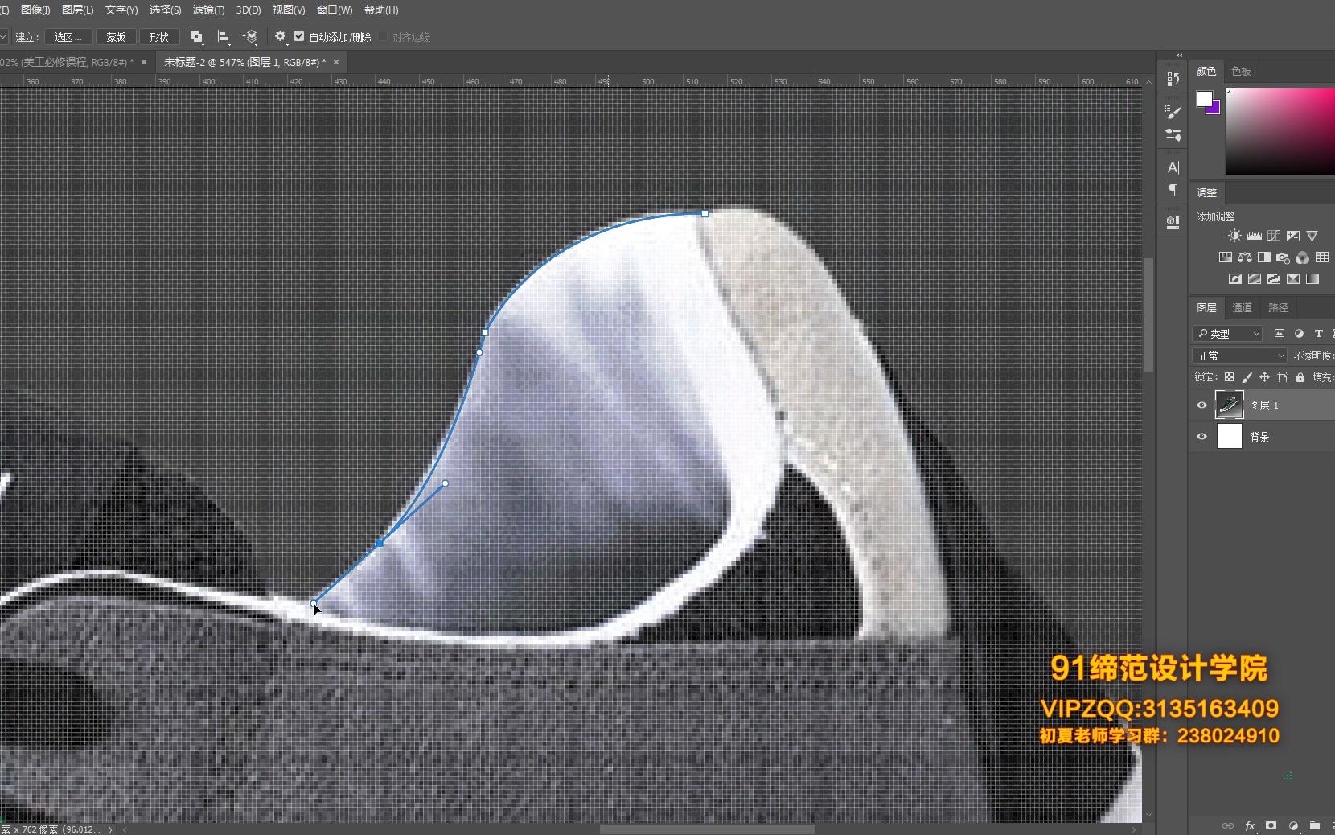Expand the collapsed panel dock arrows

point(1180,56)
